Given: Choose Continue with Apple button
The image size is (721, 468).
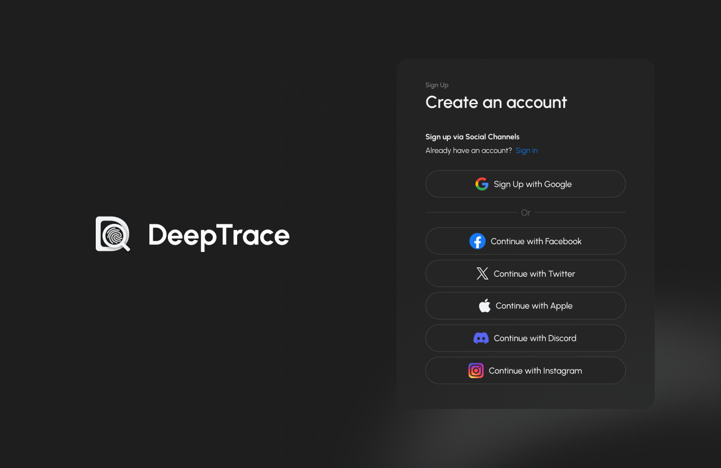Looking at the screenshot, I should pyautogui.click(x=526, y=306).
